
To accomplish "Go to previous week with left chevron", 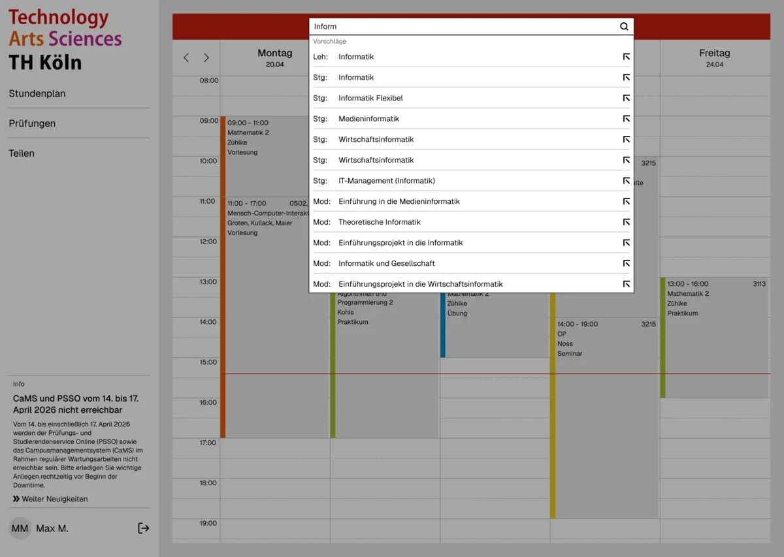I will (x=186, y=58).
